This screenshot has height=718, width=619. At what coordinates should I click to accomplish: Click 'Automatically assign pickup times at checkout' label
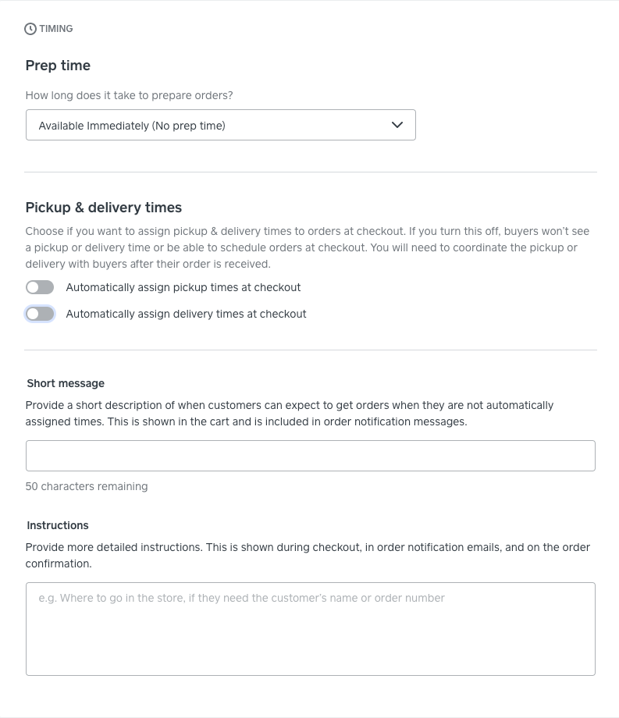click(183, 287)
